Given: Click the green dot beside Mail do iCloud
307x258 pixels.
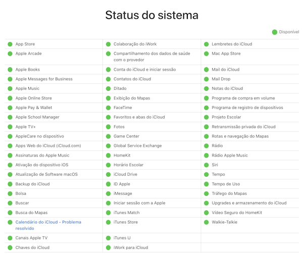Looking at the screenshot, I should click(206, 70).
